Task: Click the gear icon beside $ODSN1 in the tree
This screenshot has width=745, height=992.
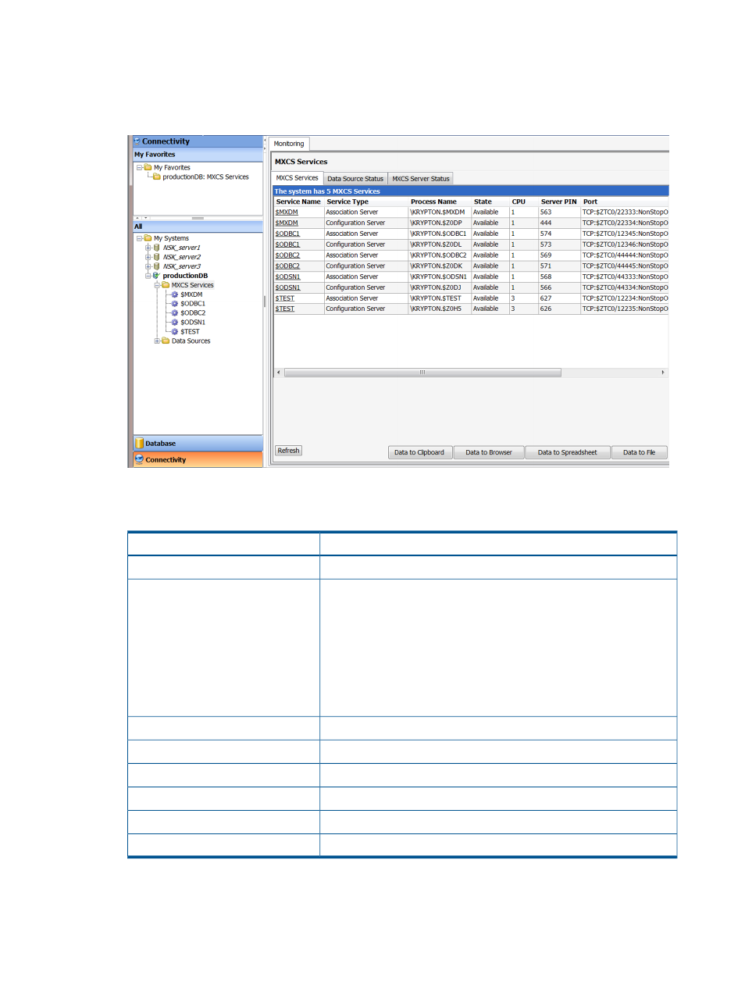Action: tap(175, 323)
